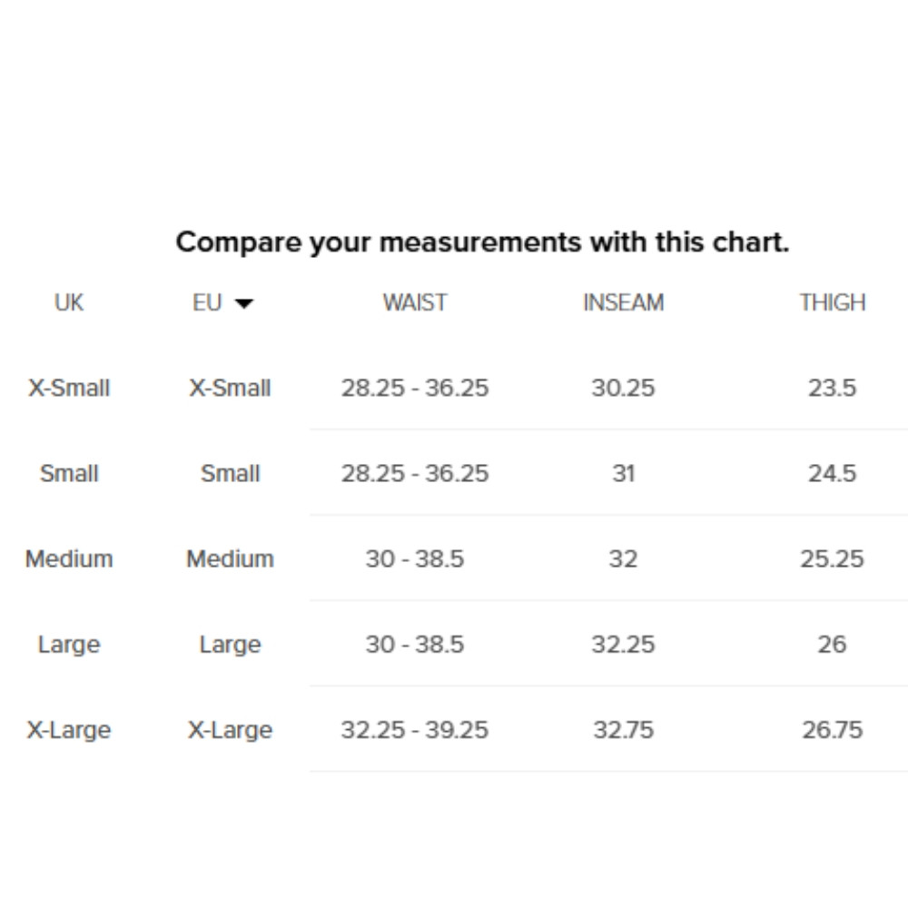Select the UK X-Small size row

[69, 388]
